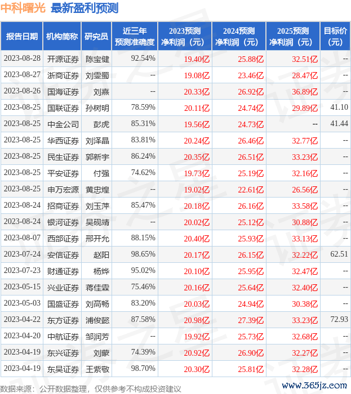Click the 中科曙光 title text
This screenshot has width=351, height=394.
[23, 8]
